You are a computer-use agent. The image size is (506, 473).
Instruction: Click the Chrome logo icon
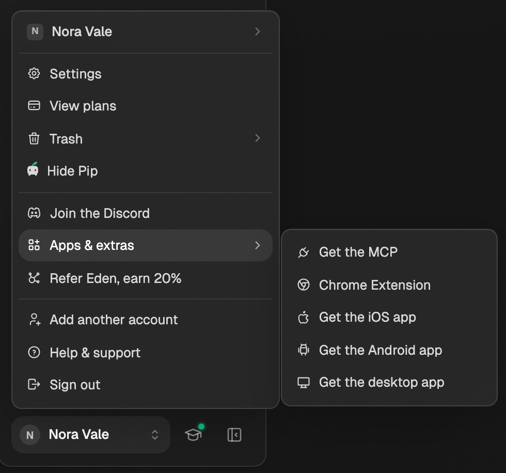304,285
